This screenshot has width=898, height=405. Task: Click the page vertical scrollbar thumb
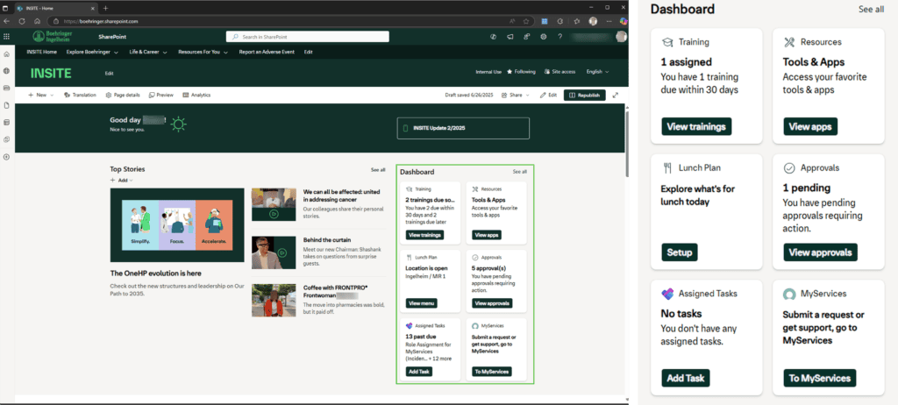(627, 143)
